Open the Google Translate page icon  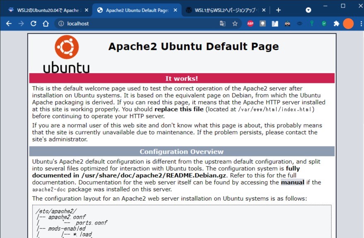point(222,24)
